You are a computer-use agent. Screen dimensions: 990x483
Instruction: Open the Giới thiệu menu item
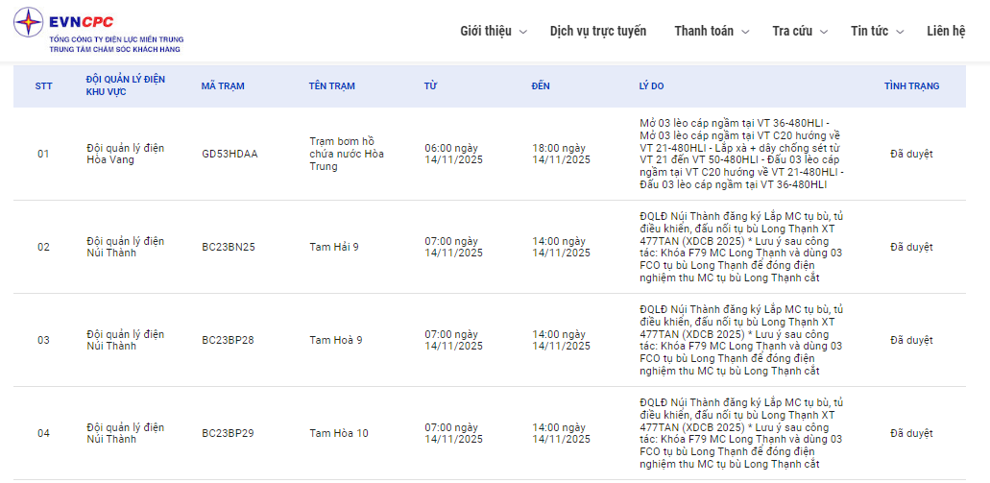click(486, 31)
